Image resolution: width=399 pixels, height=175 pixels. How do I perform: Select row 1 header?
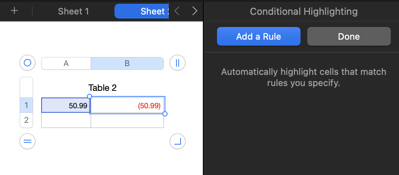click(x=26, y=105)
